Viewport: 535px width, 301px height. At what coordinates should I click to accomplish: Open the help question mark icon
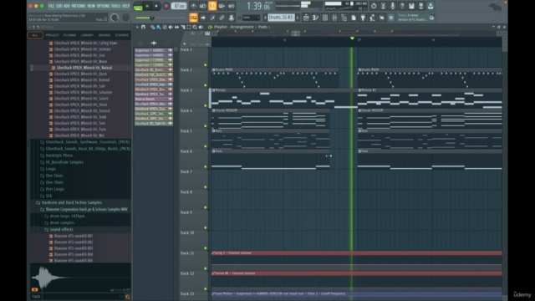click(402, 6)
